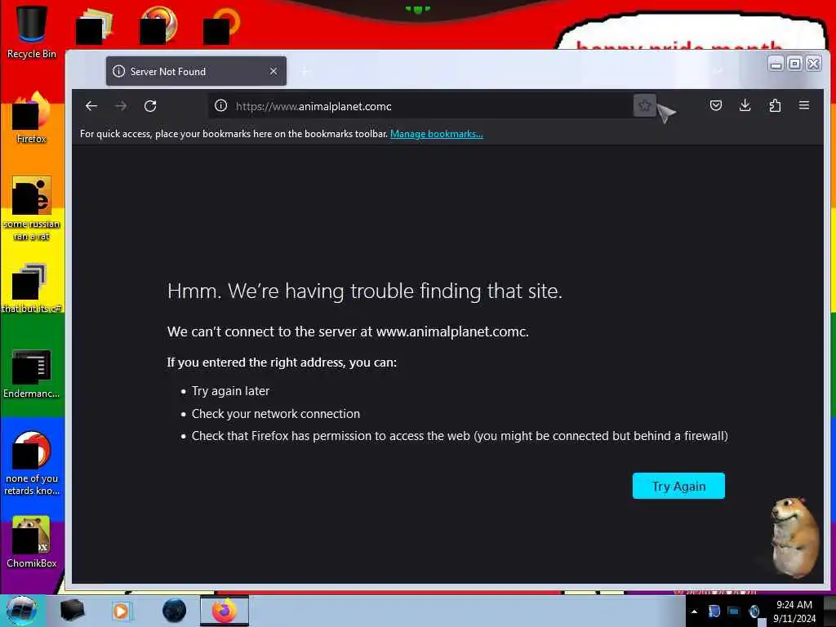The height and width of the screenshot is (627, 836).
Task: Open the list all tabs dropdown arrow
Action: click(x=718, y=71)
